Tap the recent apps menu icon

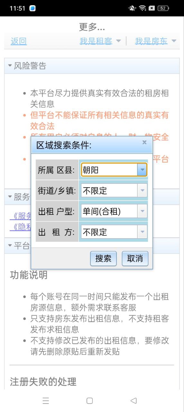click(x=46, y=400)
